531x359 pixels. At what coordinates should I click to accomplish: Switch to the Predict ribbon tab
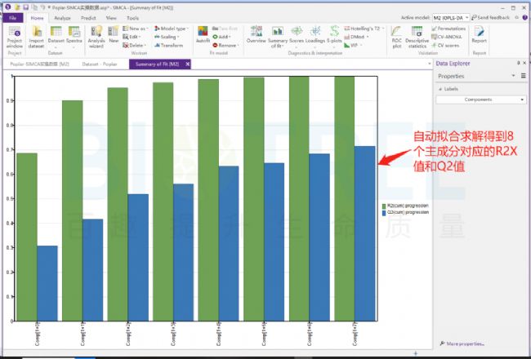coord(88,18)
